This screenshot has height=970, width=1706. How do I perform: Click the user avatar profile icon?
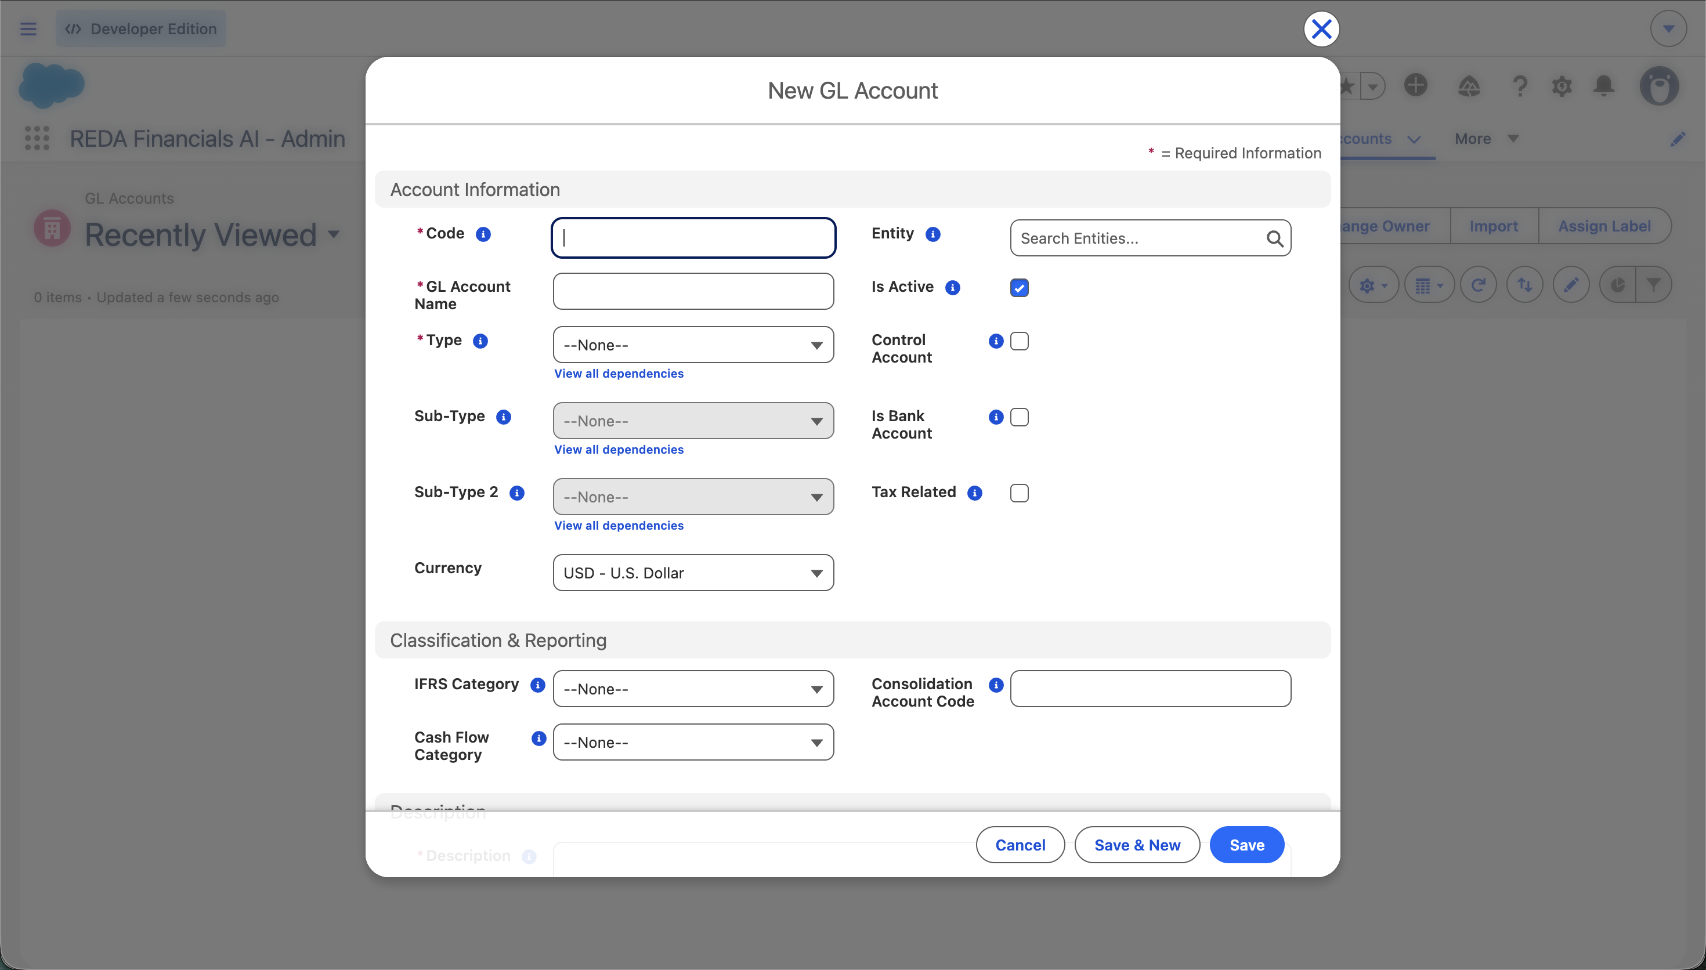[x=1658, y=86]
